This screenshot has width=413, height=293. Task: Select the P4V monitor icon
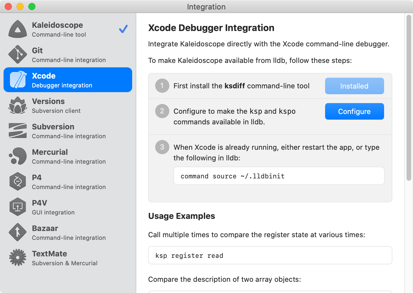[18, 207]
